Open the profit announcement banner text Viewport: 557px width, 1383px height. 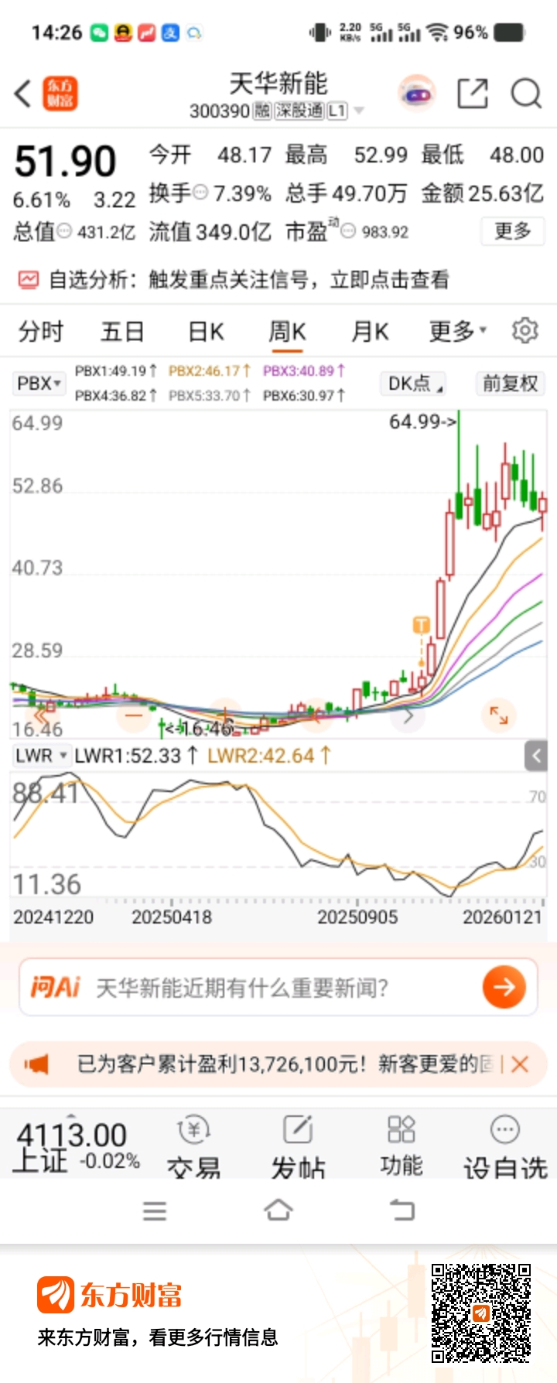coord(285,1064)
